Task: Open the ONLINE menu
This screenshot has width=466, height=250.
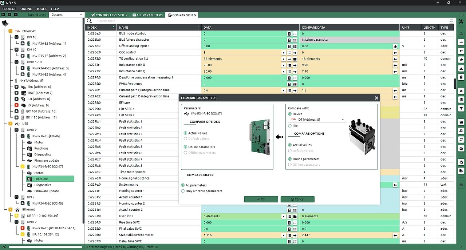Action: [x=26, y=9]
